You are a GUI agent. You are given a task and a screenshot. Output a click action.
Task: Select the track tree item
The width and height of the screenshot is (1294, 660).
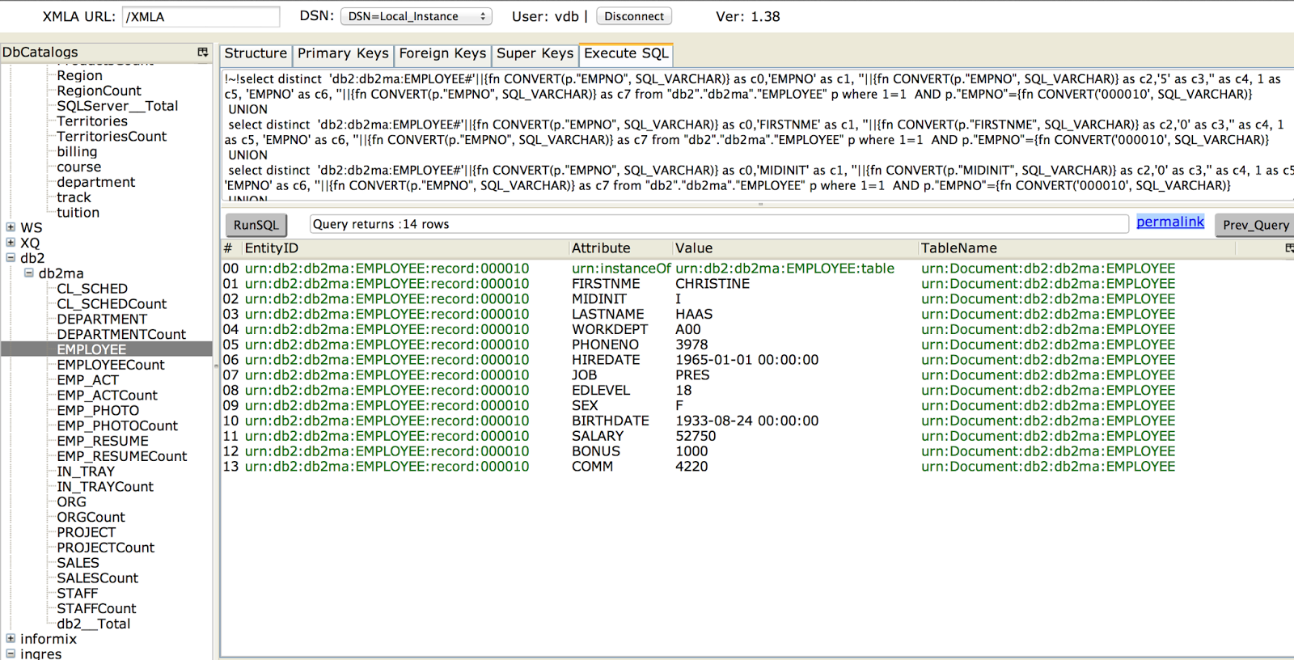click(74, 197)
